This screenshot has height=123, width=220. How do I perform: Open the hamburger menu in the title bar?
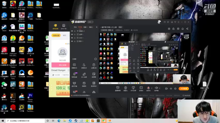pyautogui.click(x=178, y=22)
